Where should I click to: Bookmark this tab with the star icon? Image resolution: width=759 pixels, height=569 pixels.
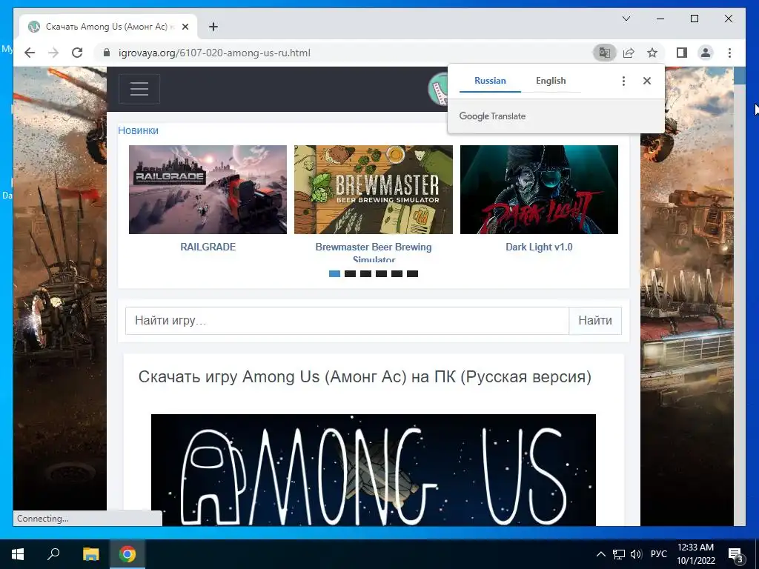click(652, 53)
